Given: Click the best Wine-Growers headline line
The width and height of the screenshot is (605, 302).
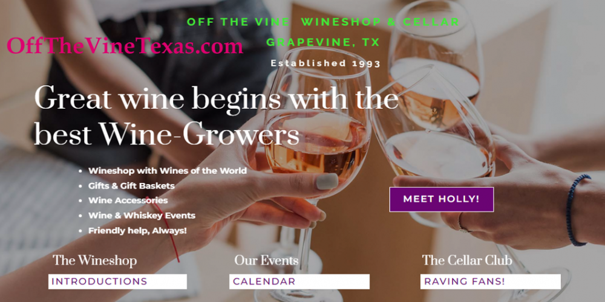Looking at the screenshot, I should 167,135.
